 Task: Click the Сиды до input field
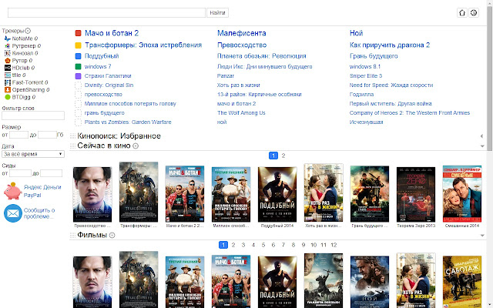pyautogui.click(x=52, y=173)
